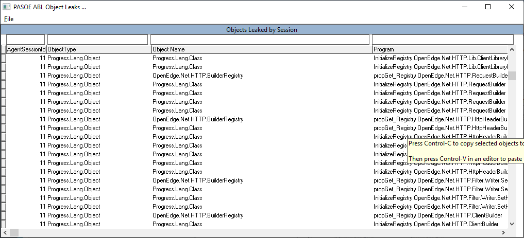This screenshot has height=238, width=524.
Task: Click the vertical scrollbar down arrow
Action: (512, 224)
